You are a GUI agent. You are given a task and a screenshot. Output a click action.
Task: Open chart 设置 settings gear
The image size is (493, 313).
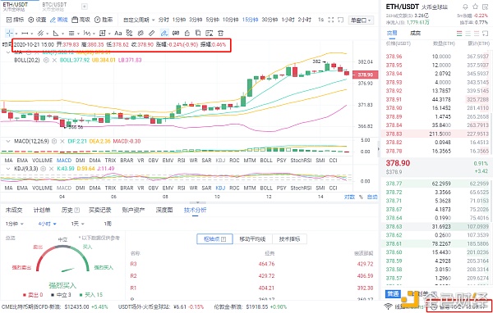(37, 20)
